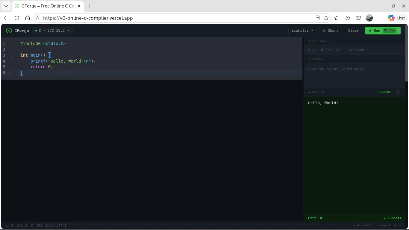Screen dimensions: 409x230
Task: Open the C GCC 10.2 language selector
Action: point(52,31)
